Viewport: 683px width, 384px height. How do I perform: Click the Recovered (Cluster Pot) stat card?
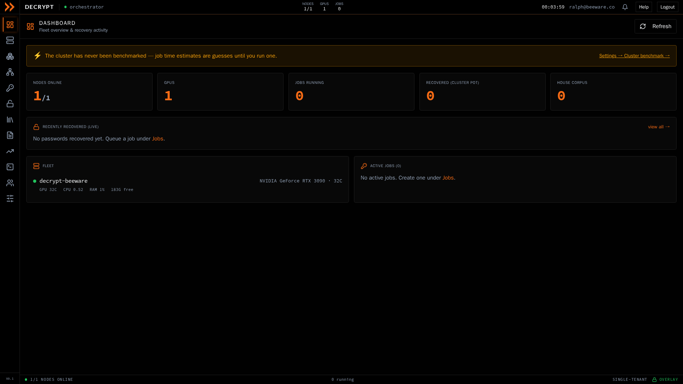point(482,92)
